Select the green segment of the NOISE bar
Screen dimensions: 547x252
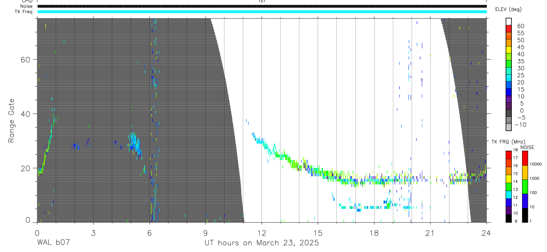click(x=525, y=186)
